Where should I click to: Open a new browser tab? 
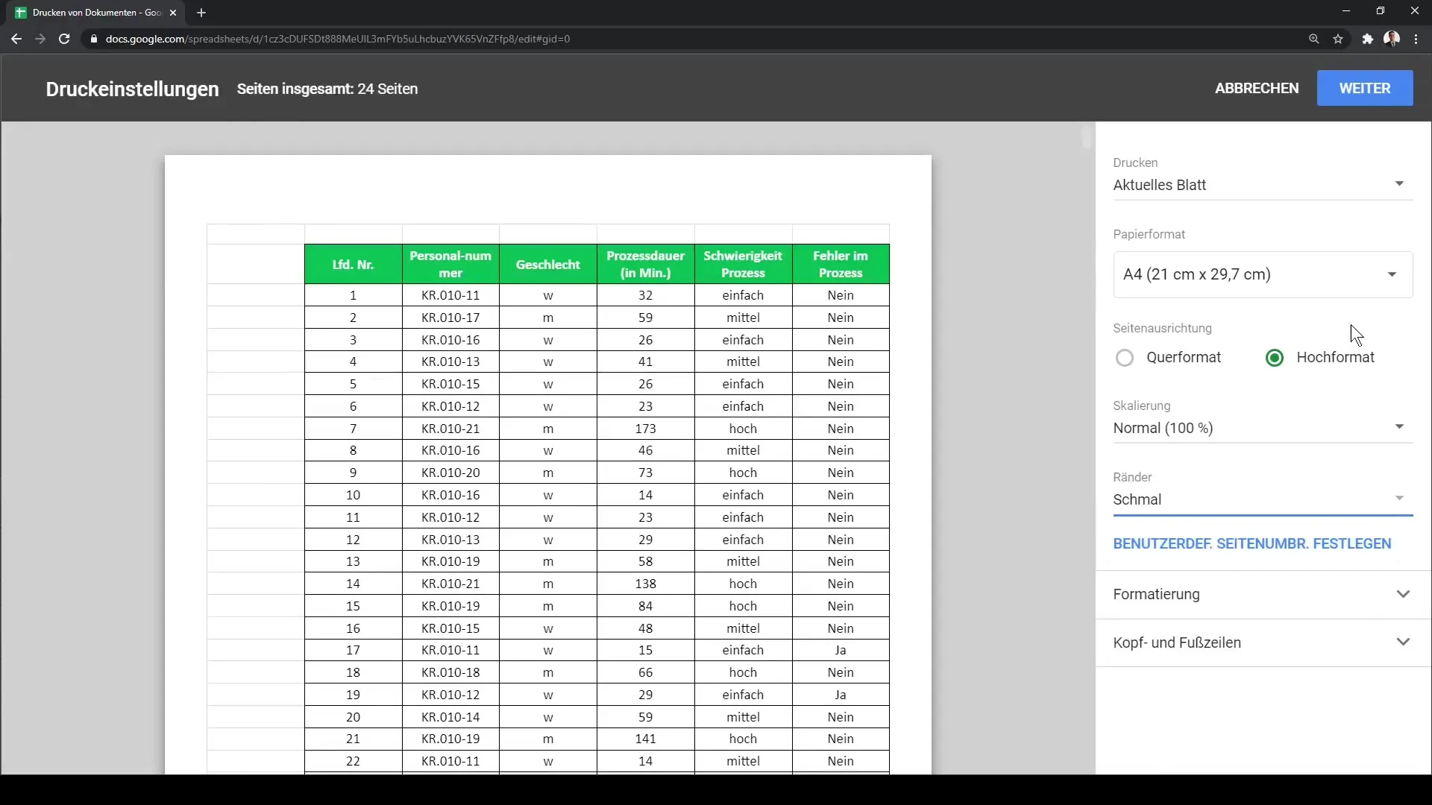click(201, 13)
